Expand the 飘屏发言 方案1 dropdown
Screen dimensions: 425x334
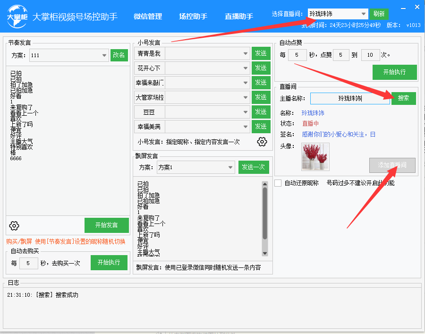pyautogui.click(x=230, y=167)
